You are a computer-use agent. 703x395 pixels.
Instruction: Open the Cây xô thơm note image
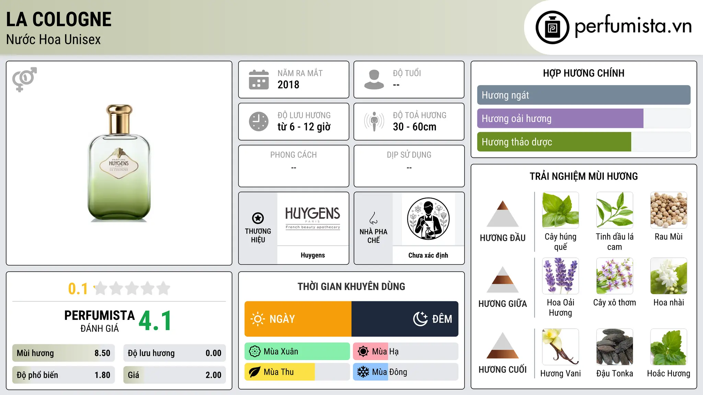(x=614, y=276)
